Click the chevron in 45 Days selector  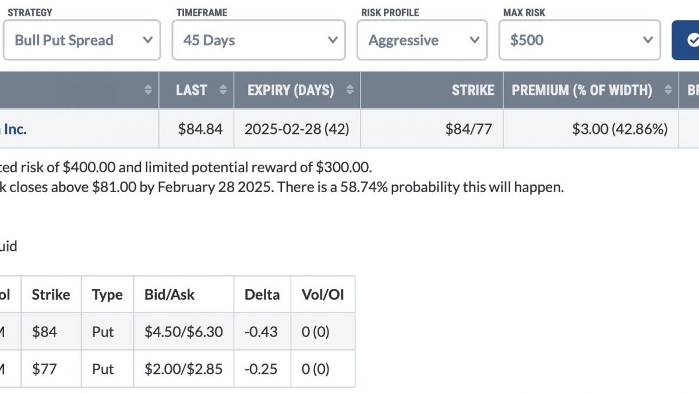(333, 40)
